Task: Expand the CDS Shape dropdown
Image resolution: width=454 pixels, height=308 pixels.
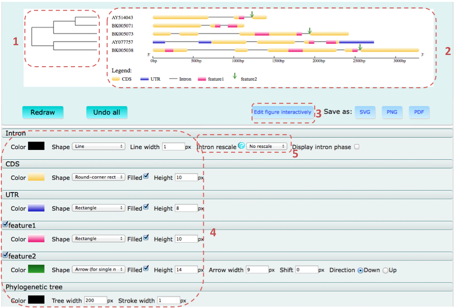Action: (x=99, y=177)
